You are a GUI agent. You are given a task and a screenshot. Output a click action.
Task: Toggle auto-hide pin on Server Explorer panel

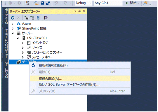pos(80,11)
